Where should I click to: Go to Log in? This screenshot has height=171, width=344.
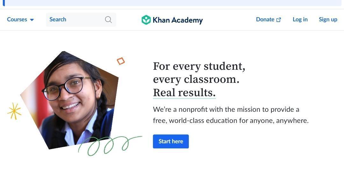[x=300, y=19]
